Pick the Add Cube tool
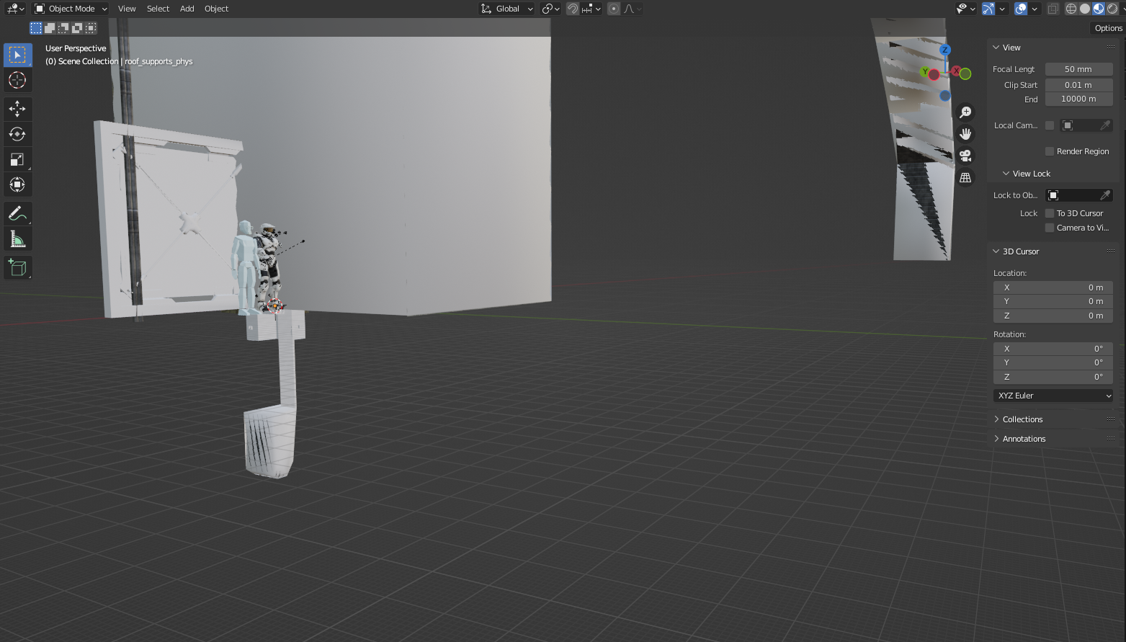Screen dimensions: 1126x642 (x=17, y=268)
